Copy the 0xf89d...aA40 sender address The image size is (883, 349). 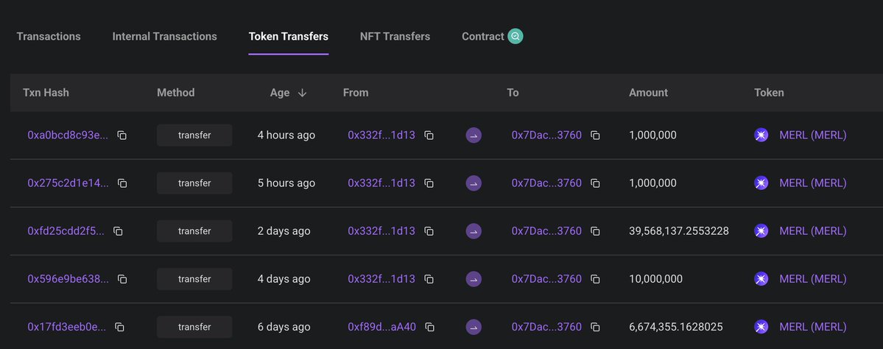[x=429, y=327]
